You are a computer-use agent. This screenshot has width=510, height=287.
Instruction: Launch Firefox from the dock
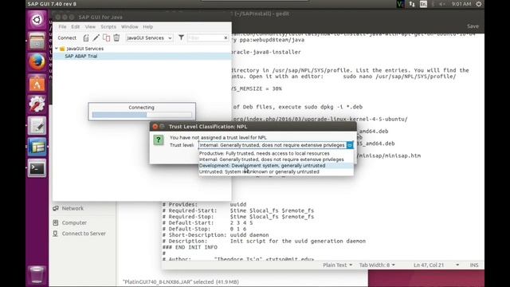click(37, 62)
